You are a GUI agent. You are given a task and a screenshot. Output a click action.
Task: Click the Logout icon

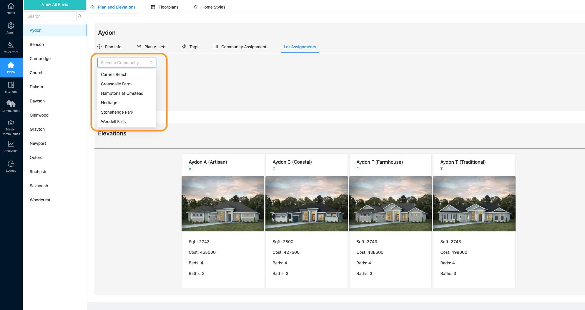point(11,165)
